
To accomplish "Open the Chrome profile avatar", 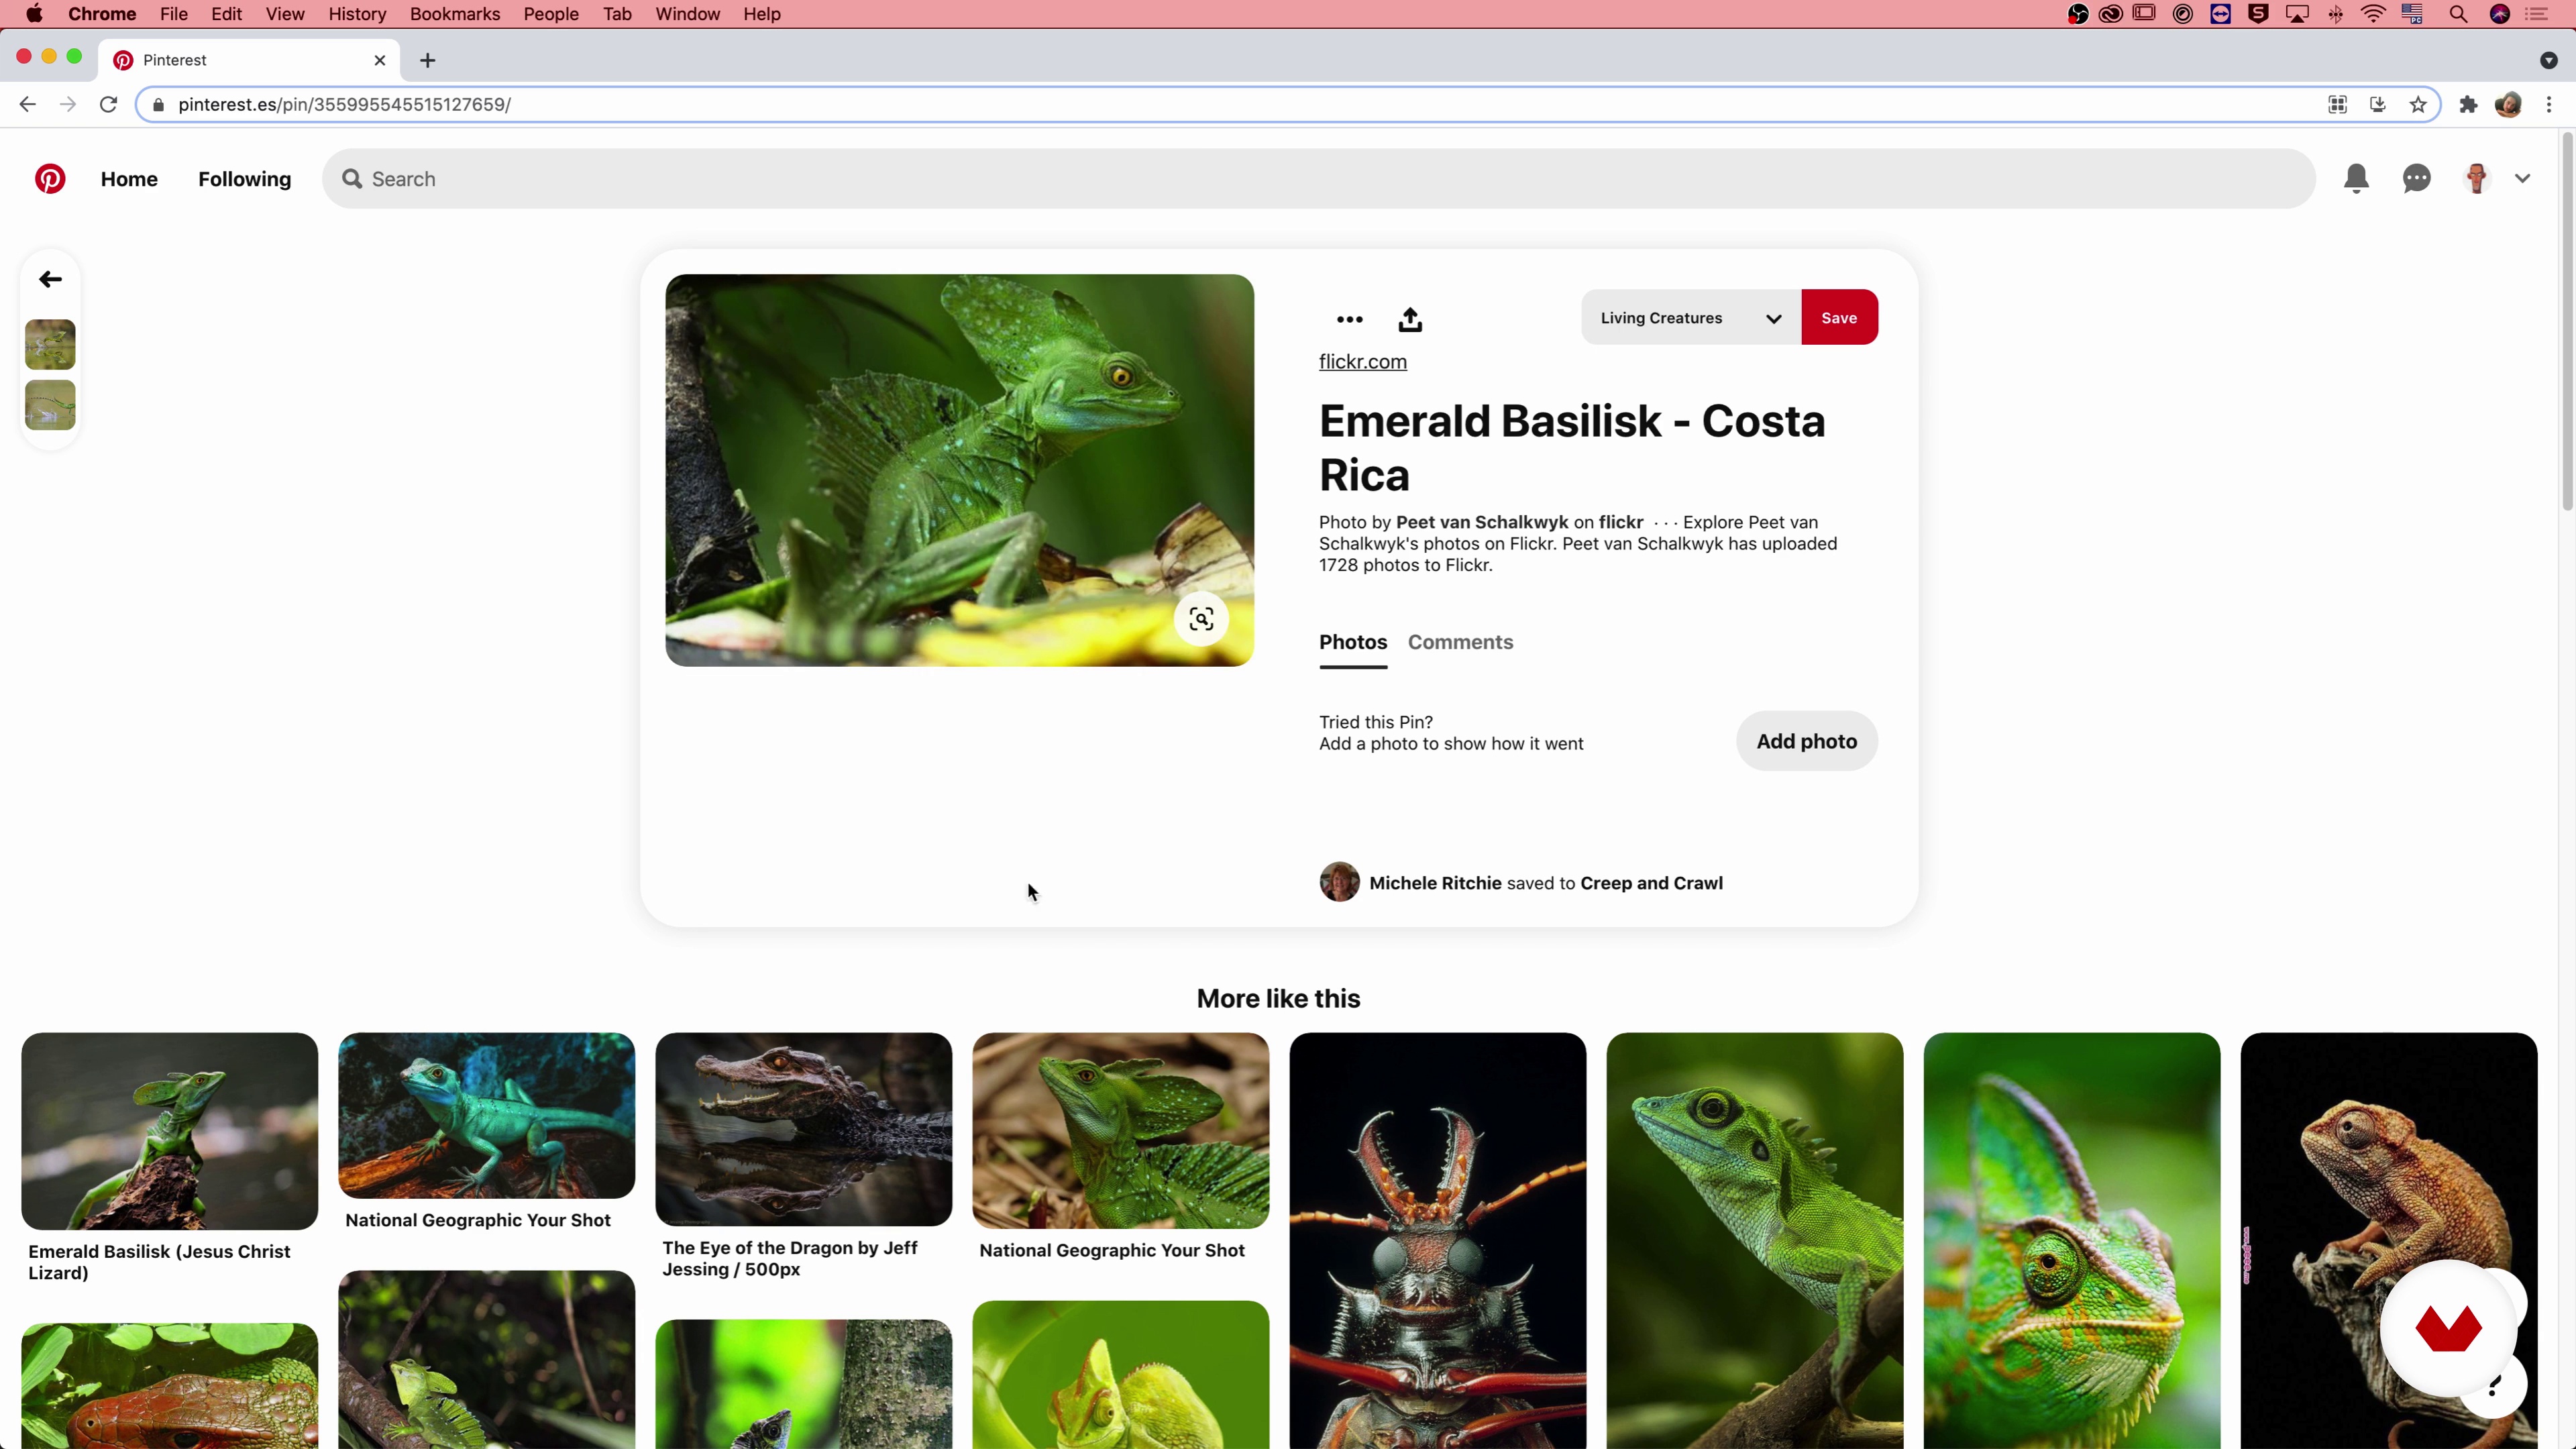I will pyautogui.click(x=2508, y=104).
